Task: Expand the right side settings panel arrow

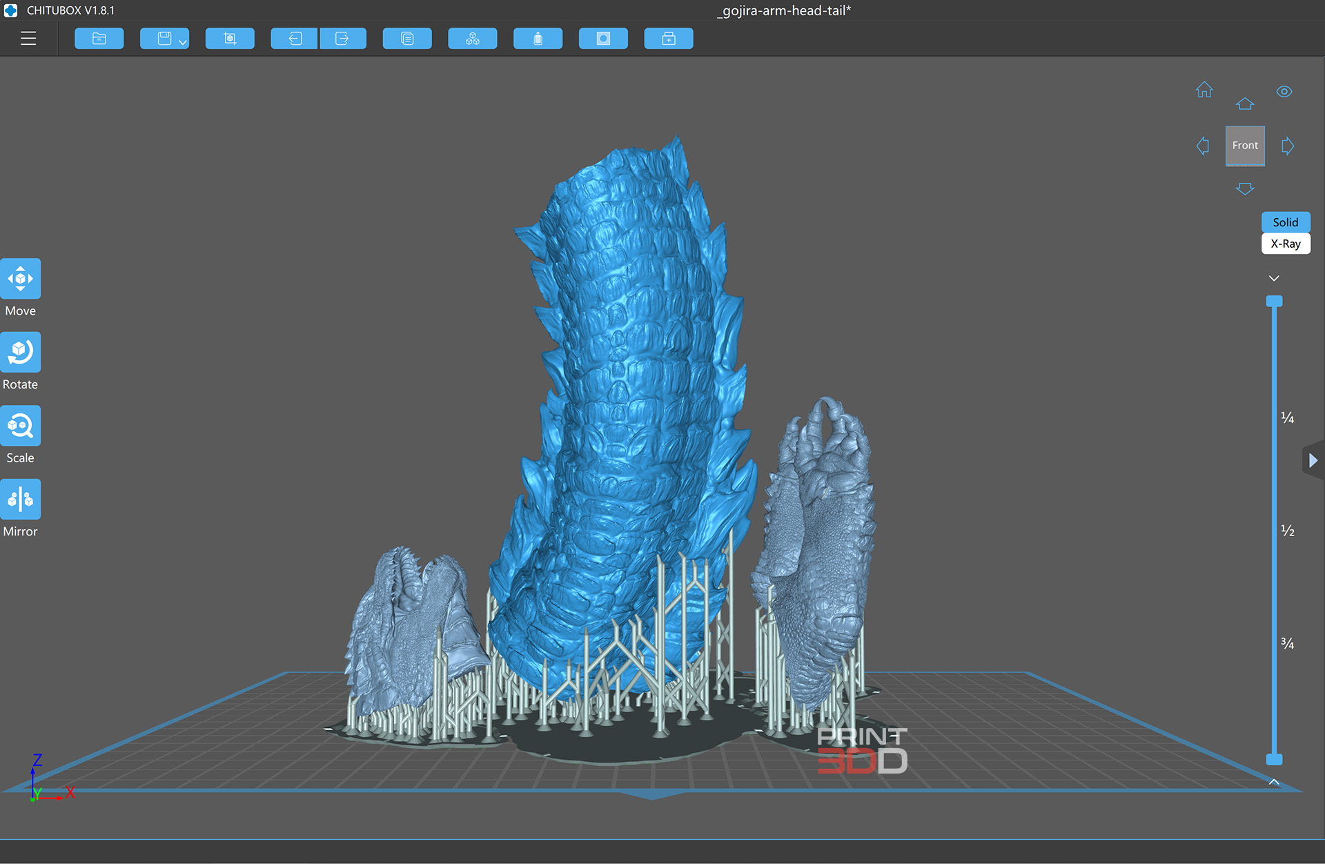Action: coord(1313,460)
